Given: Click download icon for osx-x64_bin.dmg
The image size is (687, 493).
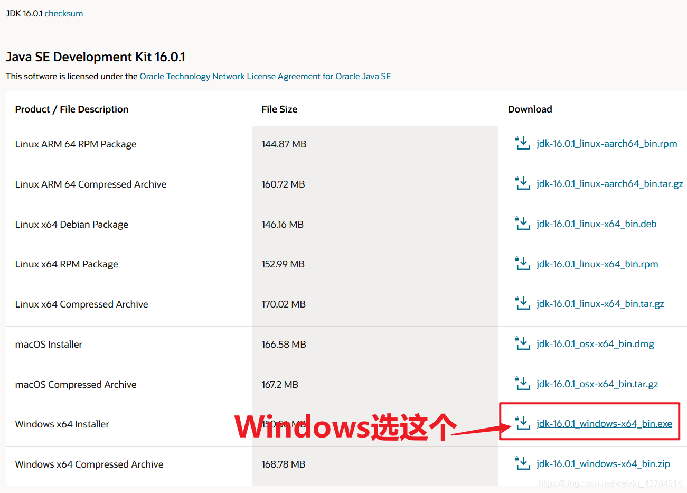Looking at the screenshot, I should pyautogui.click(x=522, y=343).
